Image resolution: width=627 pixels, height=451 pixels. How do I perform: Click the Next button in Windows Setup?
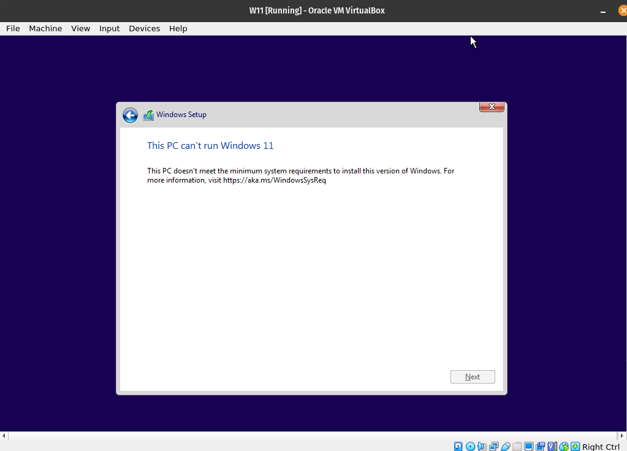[473, 377]
